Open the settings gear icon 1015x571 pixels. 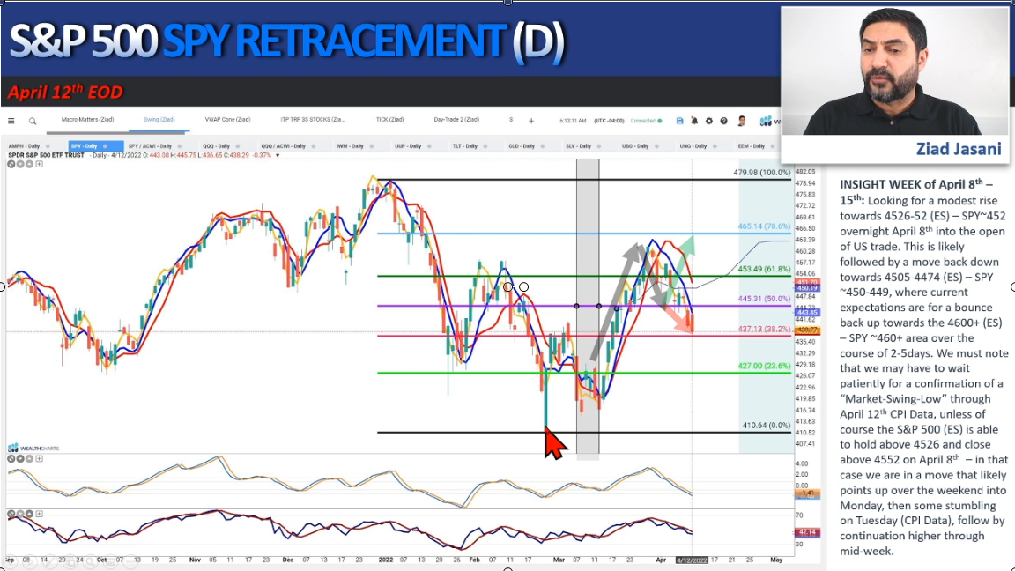708,121
